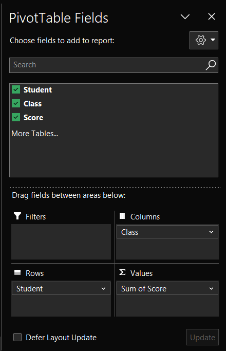Click the Values area heading
This screenshot has width=226, height=351.
point(141,273)
